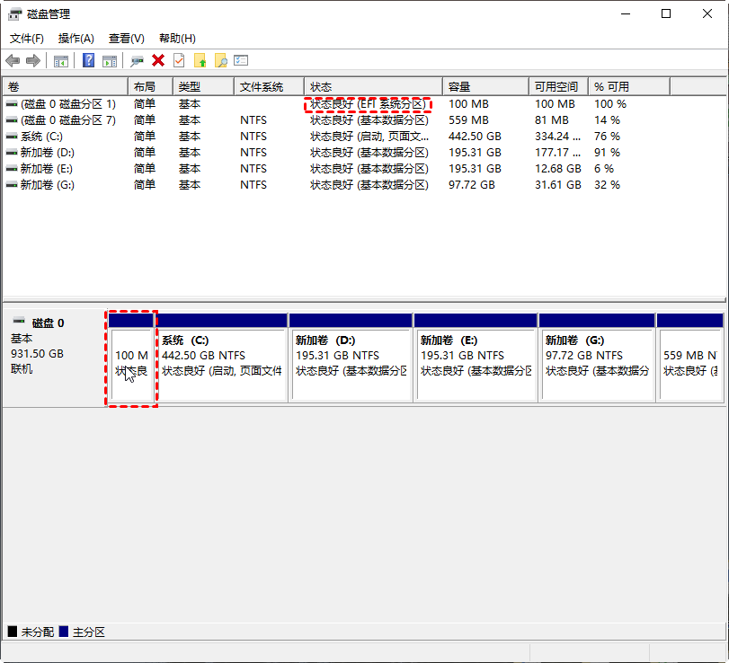Click the folder with magnifier icon
The width and height of the screenshot is (729, 663).
221,60
